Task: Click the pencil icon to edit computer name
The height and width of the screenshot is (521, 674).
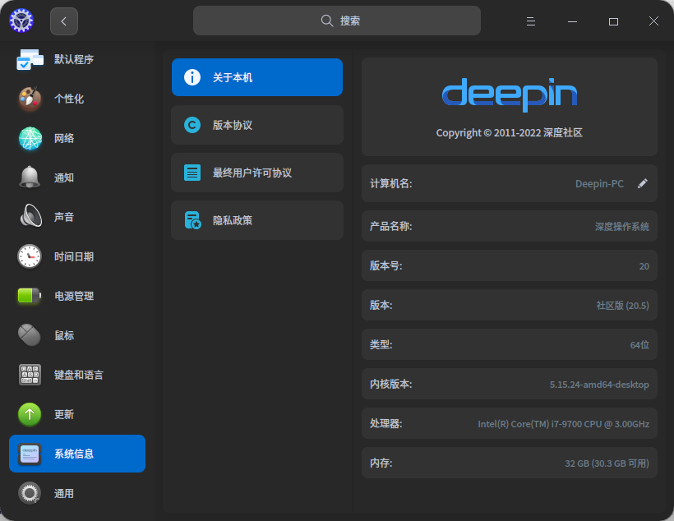Action: (643, 183)
